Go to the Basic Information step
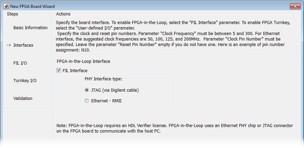Screen dimensions: 304x148 [30, 28]
